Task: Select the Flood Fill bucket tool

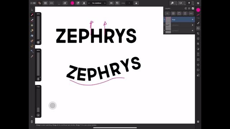Action: 32,36
